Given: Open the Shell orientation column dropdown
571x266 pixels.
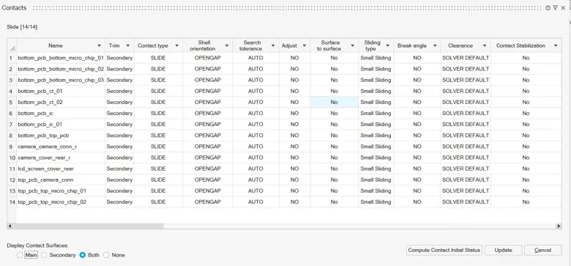Looking at the screenshot, I should 227,46.
